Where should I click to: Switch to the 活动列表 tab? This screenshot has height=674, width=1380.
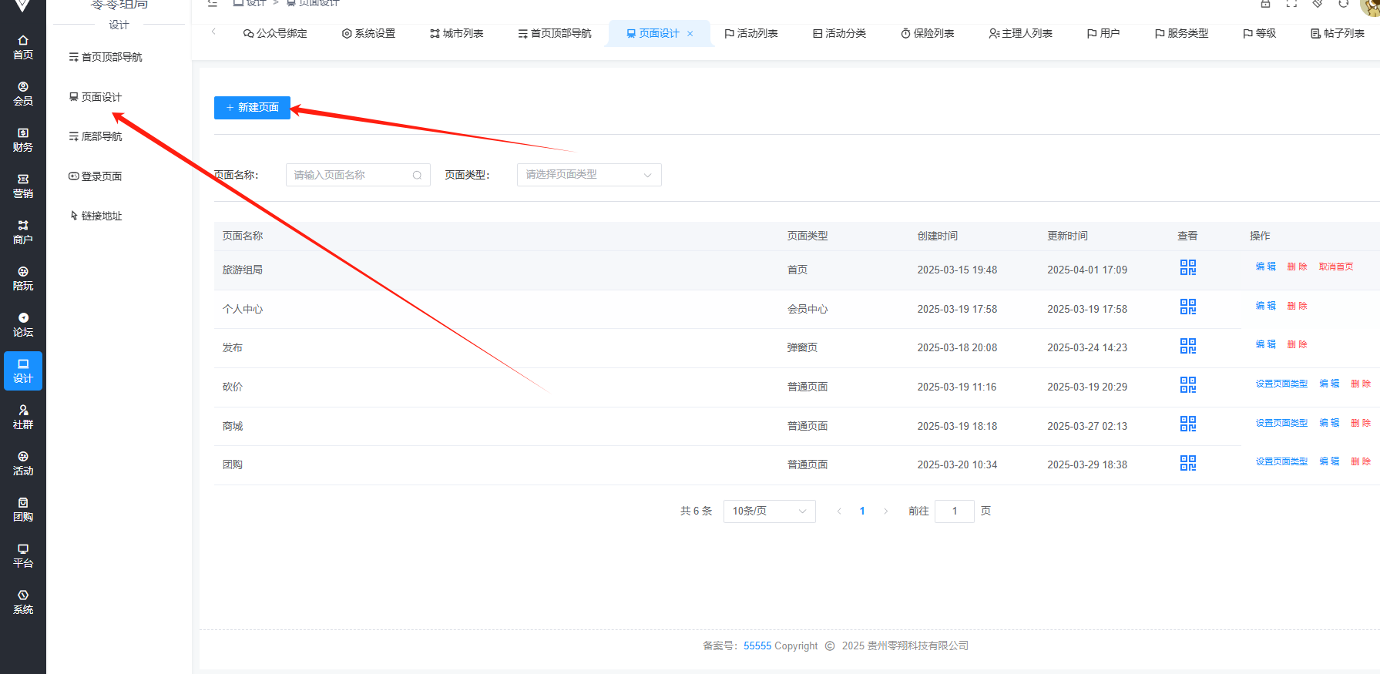click(751, 34)
